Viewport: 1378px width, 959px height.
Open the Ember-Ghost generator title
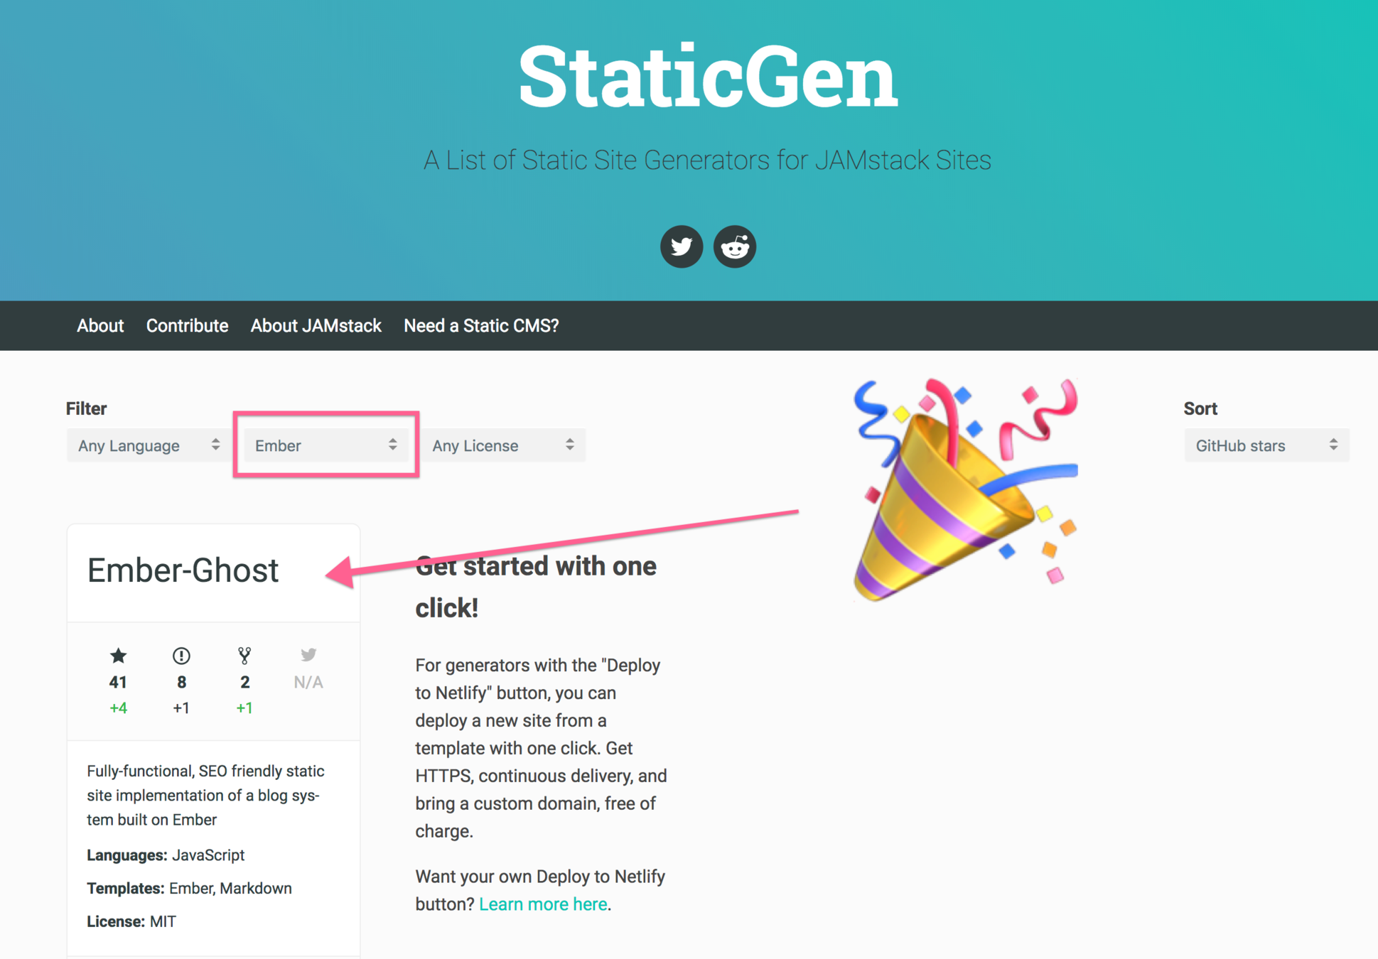pos(183,570)
